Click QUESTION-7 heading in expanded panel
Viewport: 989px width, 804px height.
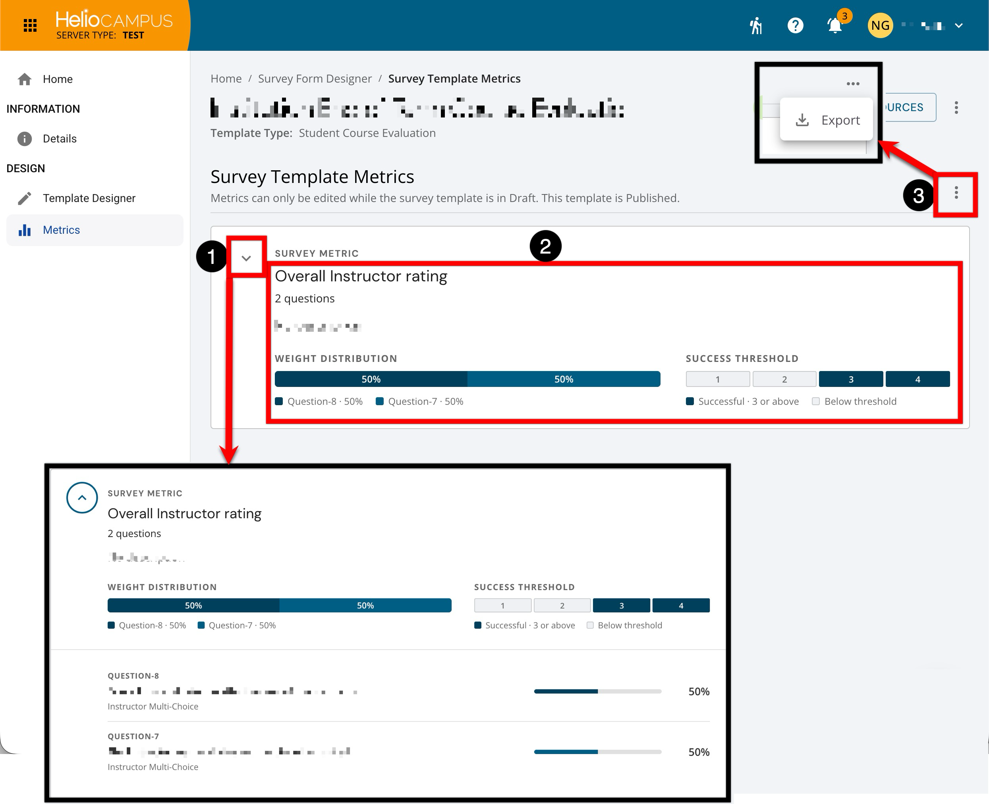(x=133, y=737)
